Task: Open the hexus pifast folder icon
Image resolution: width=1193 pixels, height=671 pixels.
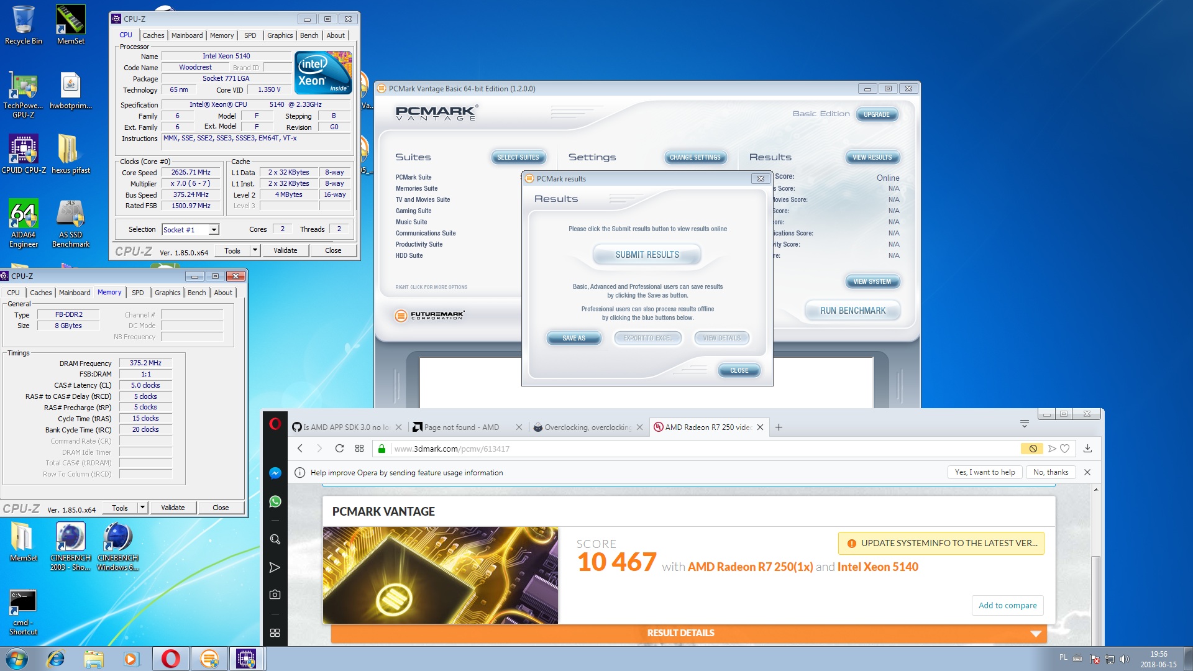Action: click(70, 154)
